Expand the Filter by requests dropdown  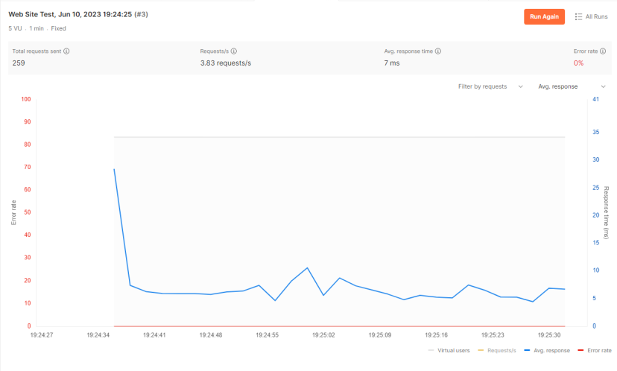click(x=490, y=86)
